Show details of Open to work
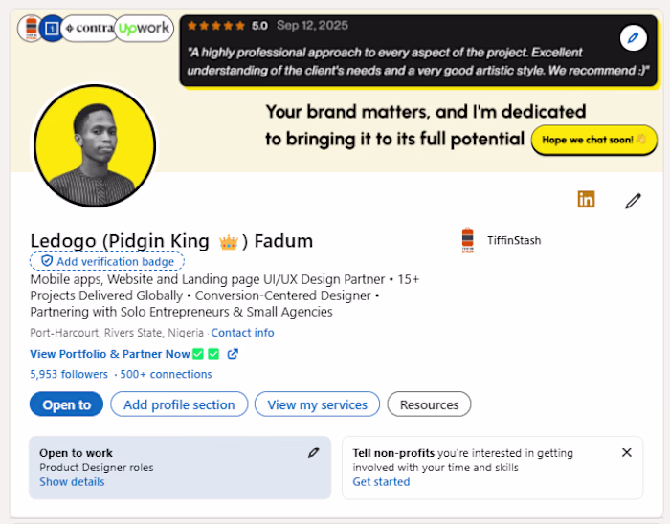The height and width of the screenshot is (524, 670). click(72, 482)
